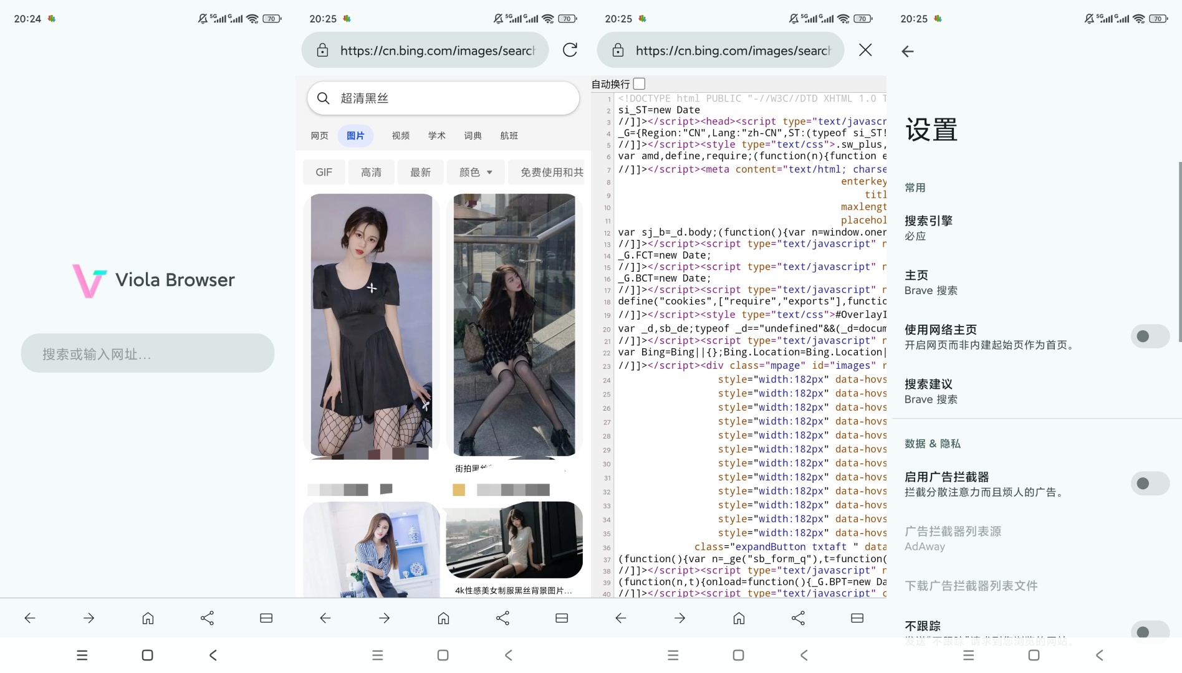The image size is (1182, 673).
Task: Switch to the 学术 tab
Action: click(x=437, y=136)
